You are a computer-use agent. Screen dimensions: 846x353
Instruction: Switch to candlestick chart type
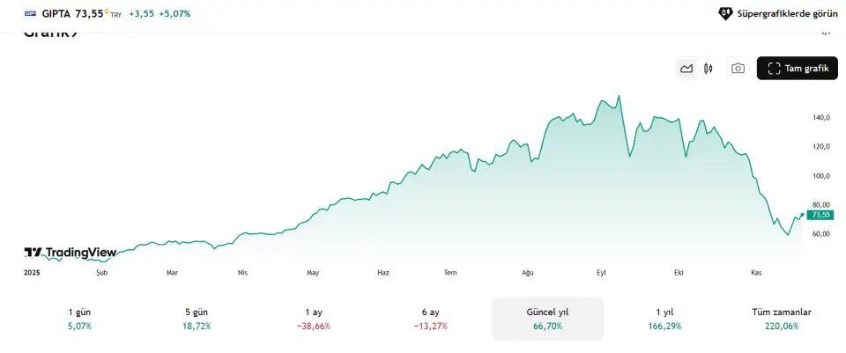click(708, 69)
